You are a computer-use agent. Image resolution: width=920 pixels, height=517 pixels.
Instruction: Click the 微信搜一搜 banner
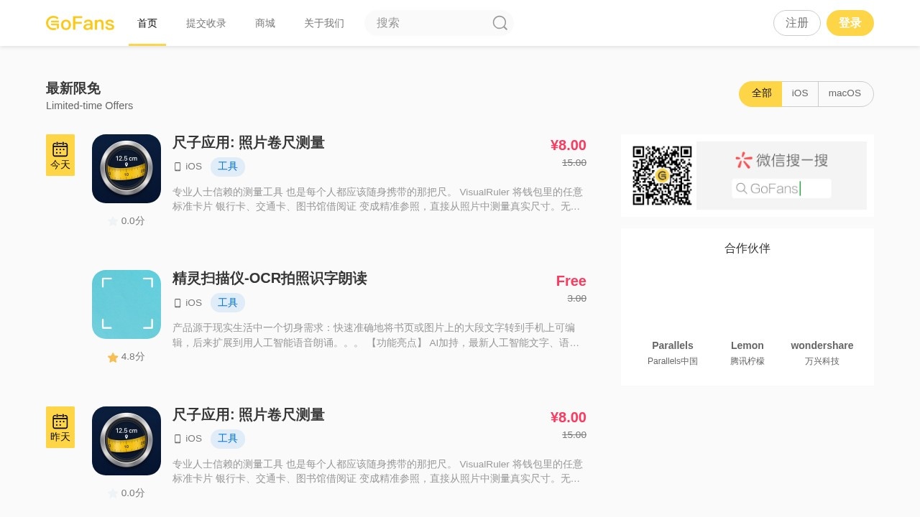point(781,175)
